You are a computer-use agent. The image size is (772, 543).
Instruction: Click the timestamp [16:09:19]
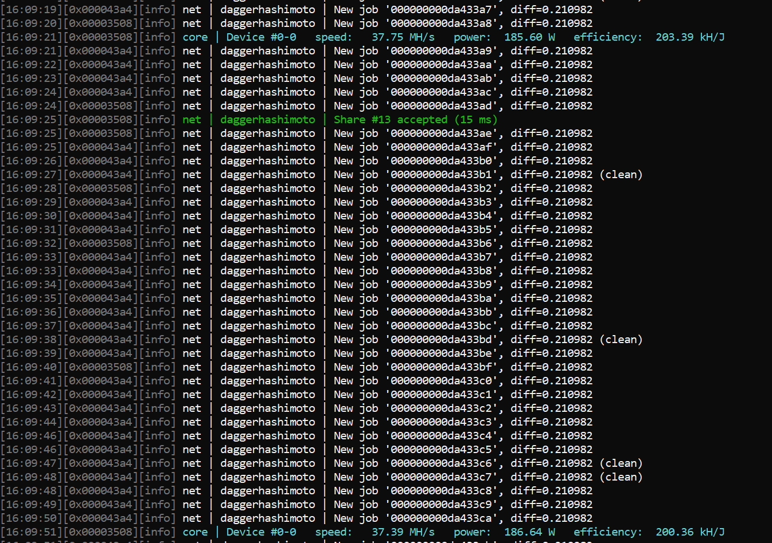click(32, 10)
